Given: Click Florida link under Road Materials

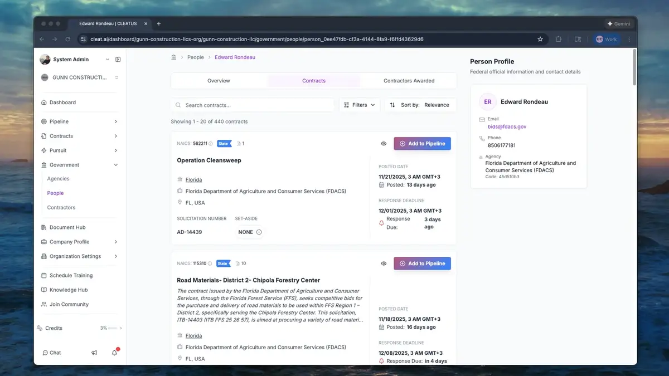Looking at the screenshot, I should click(x=193, y=336).
